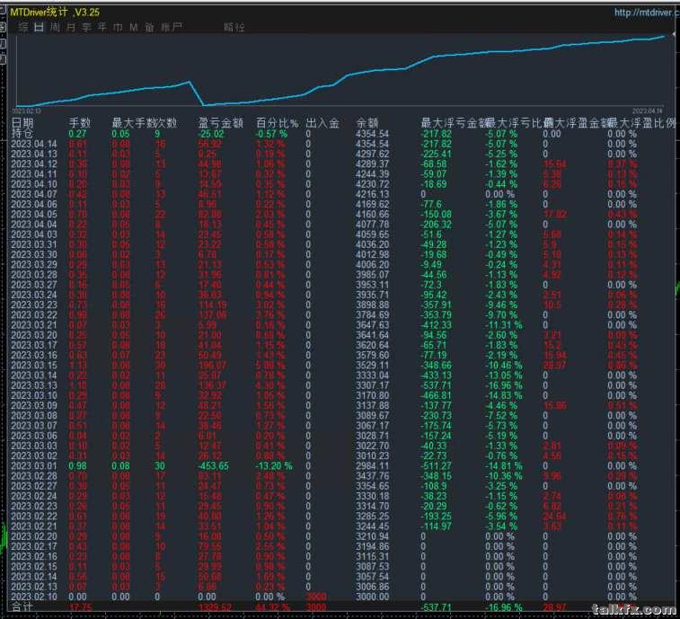Viewport: 680px width, 619px height.
Task: Click the 日期 column header
Action: [x=22, y=123]
